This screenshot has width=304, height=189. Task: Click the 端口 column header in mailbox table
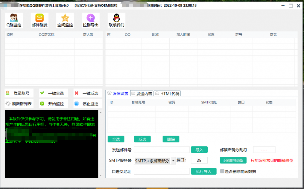pos(241,102)
